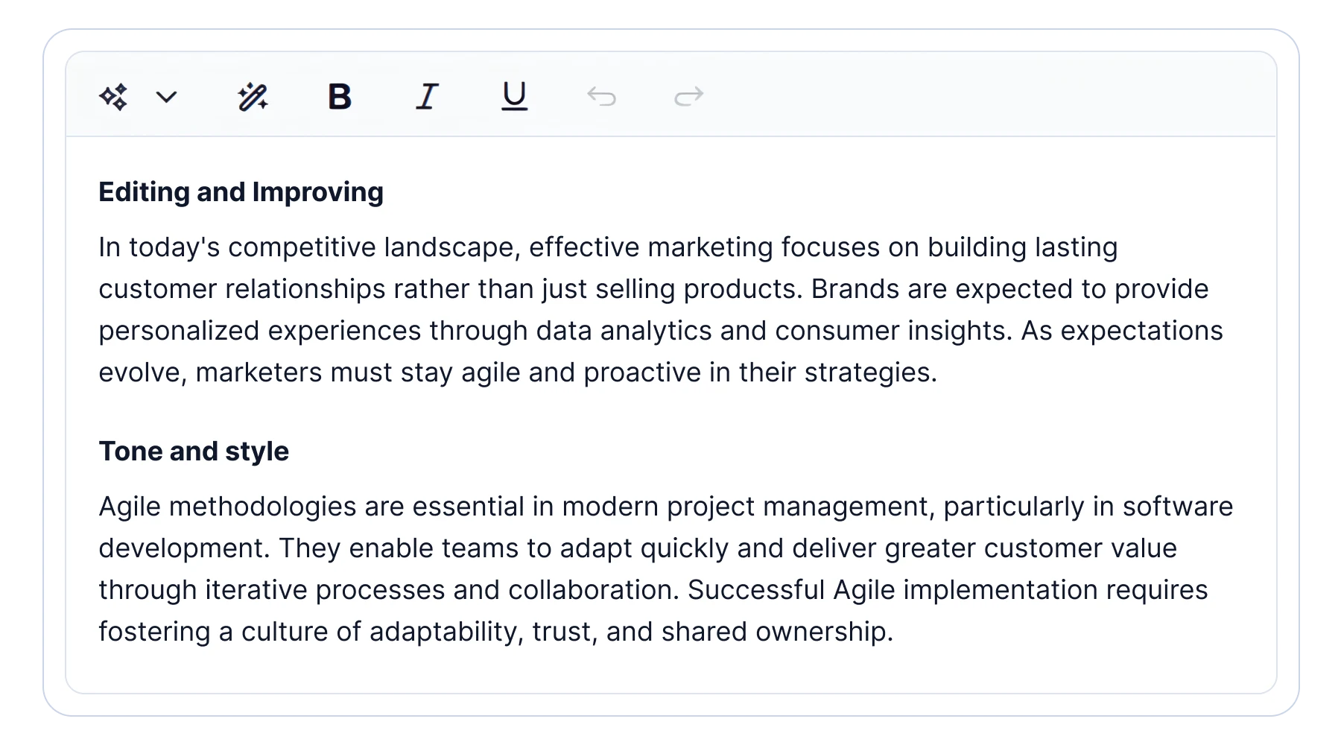Expand the menu beside the sparkles icon
Viewport: 1341px width, 745px height.
coord(165,97)
